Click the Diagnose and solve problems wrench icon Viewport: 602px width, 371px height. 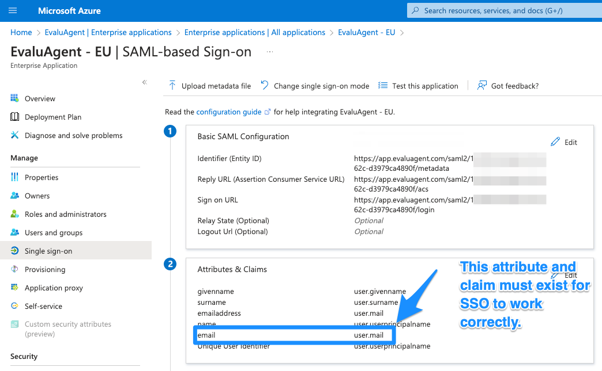(x=14, y=135)
